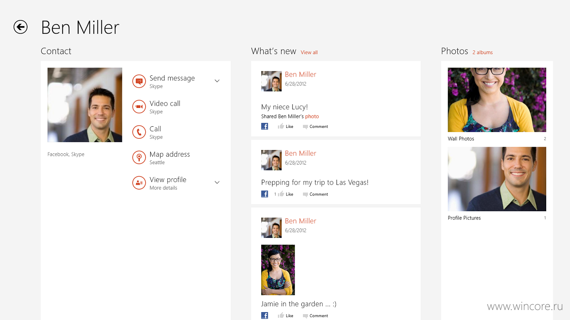Image resolution: width=570 pixels, height=320 pixels.
Task: Go back with the arrow icon
Action: click(x=20, y=27)
